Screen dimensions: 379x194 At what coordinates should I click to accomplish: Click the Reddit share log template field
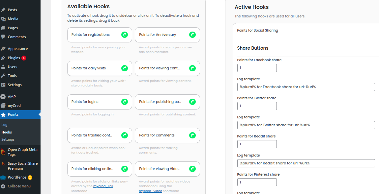click(x=306, y=163)
